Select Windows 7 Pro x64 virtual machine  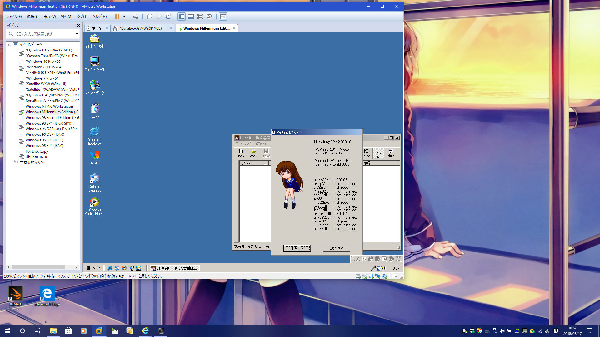click(42, 78)
